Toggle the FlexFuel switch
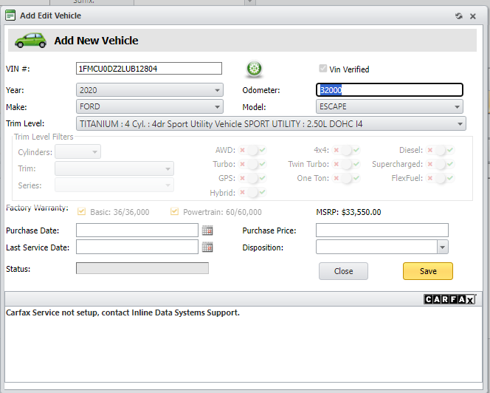The width and height of the screenshot is (490, 393). click(x=440, y=178)
